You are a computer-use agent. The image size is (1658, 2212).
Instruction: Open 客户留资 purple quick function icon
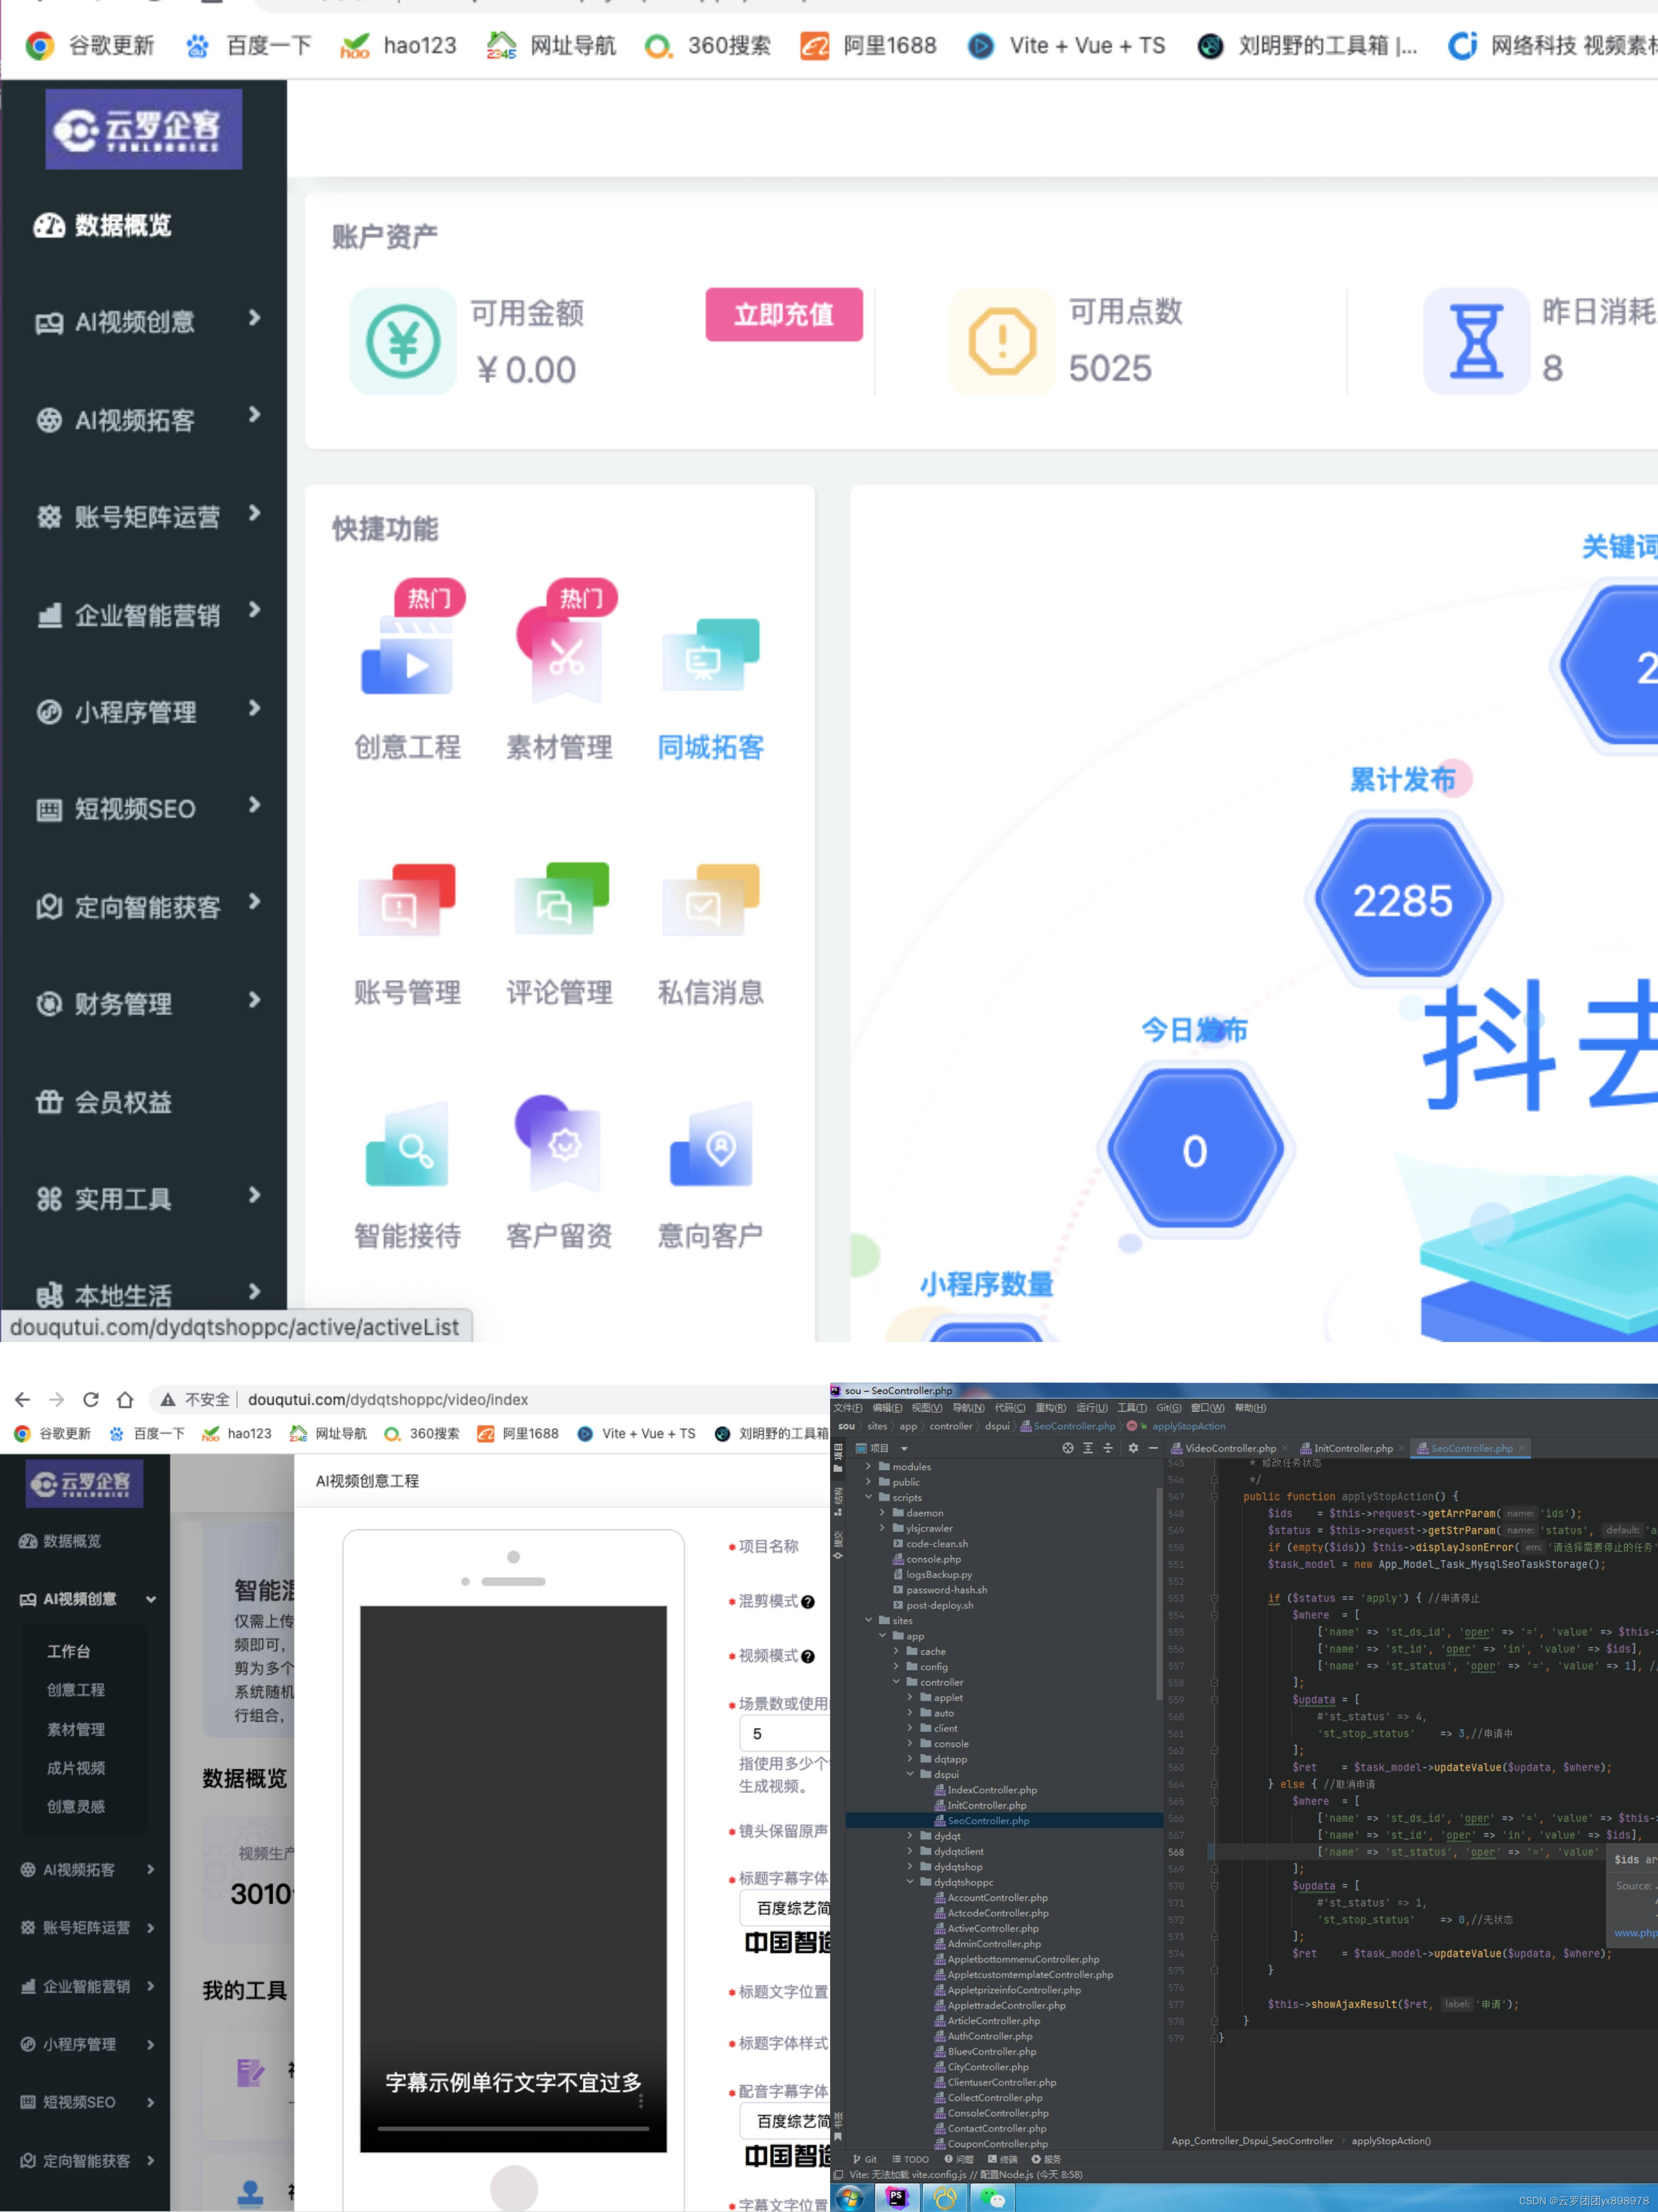click(x=559, y=1142)
